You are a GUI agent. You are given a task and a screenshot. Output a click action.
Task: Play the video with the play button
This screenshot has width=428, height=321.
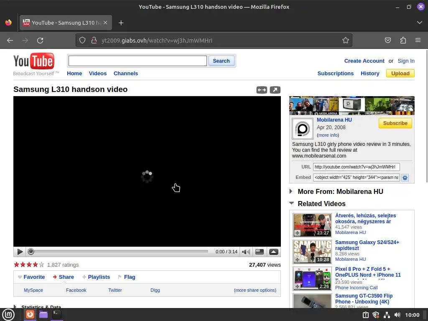(20, 252)
